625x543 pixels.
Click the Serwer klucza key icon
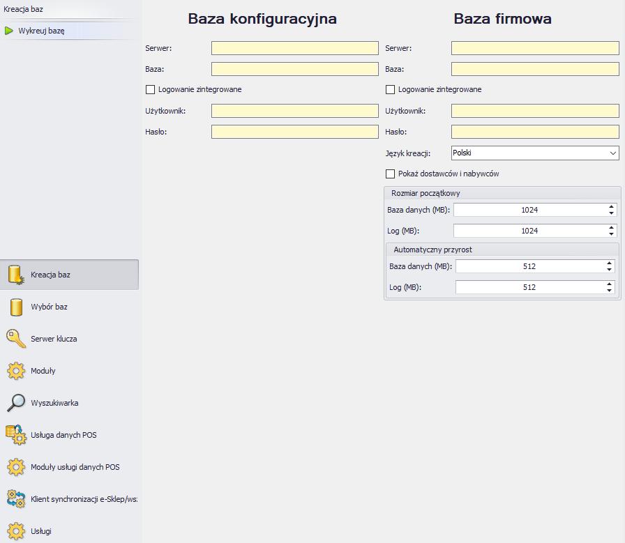[x=16, y=339]
